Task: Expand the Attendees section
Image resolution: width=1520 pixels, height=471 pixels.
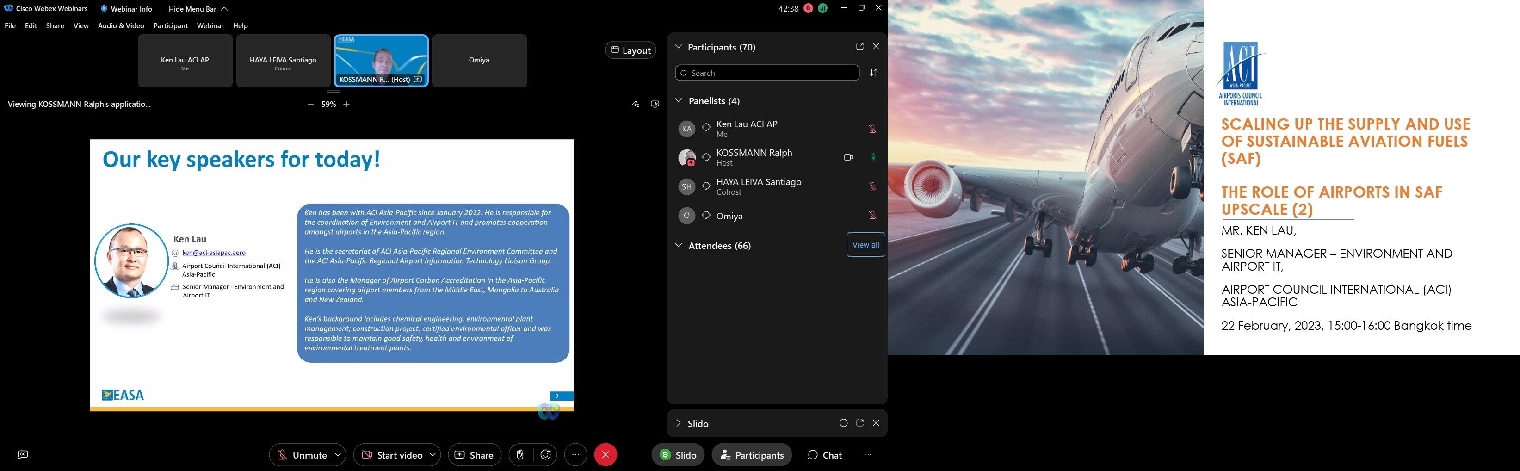Action: tap(679, 245)
